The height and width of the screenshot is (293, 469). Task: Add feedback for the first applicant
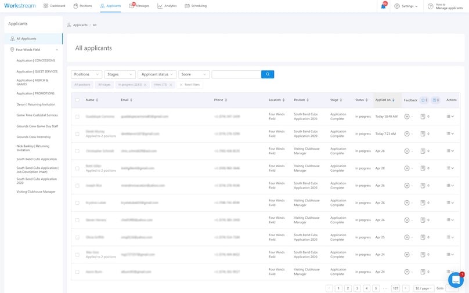[x=407, y=117]
